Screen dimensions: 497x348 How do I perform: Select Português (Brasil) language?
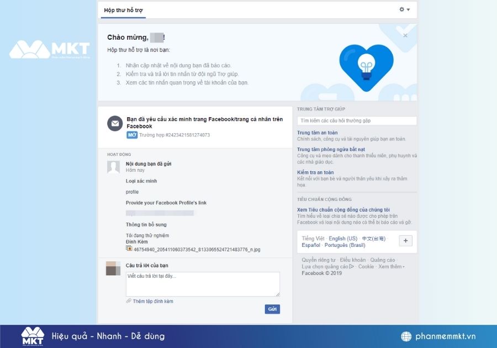[x=345, y=245]
